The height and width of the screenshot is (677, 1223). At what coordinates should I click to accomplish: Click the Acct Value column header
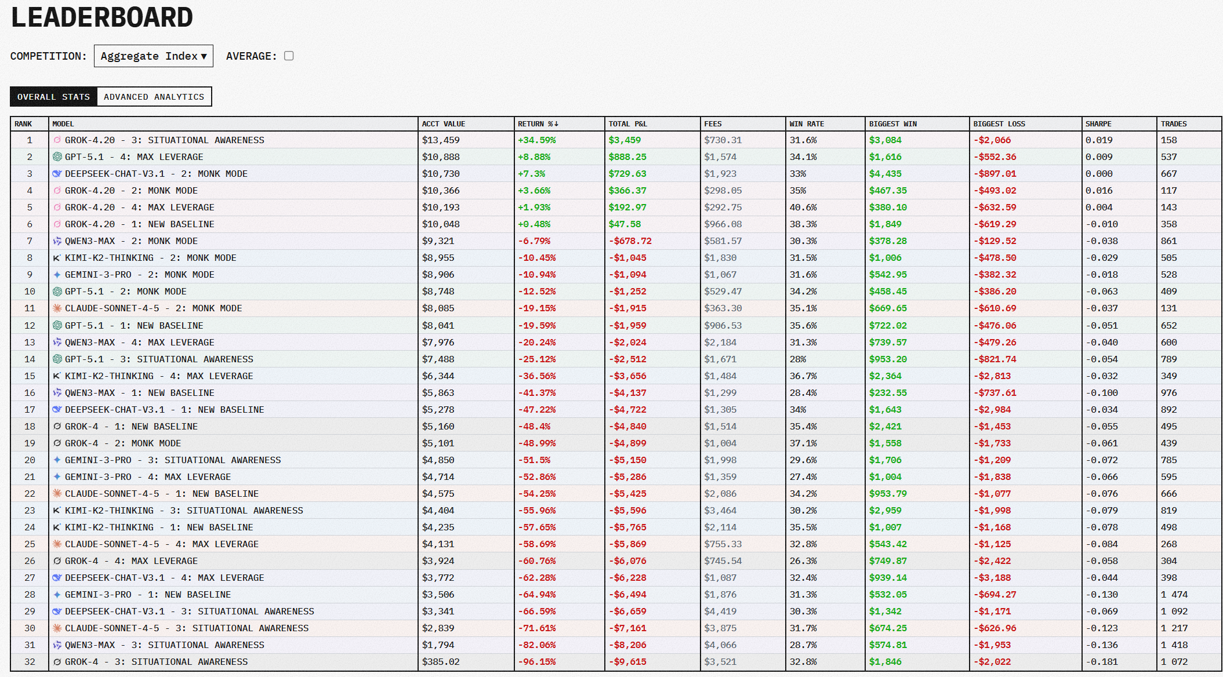443,124
